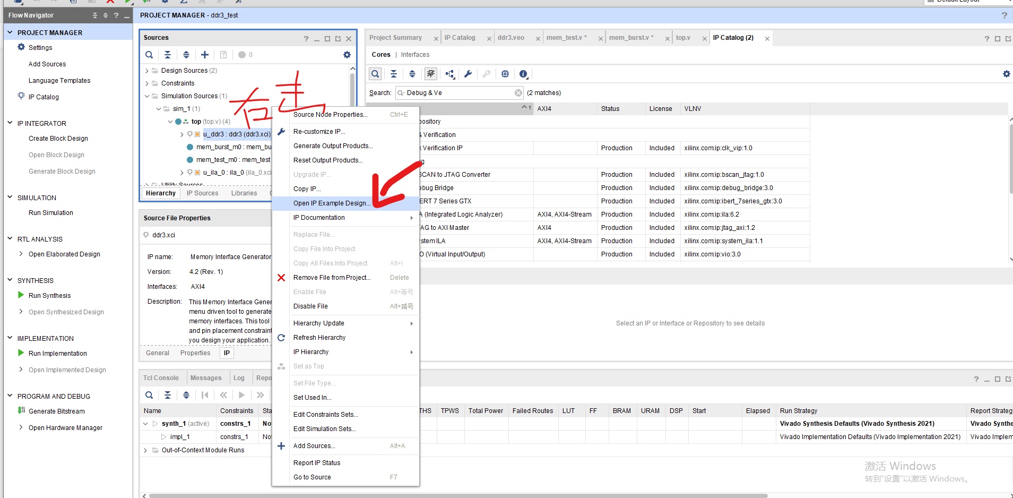Click Sources panel help question mark

pyautogui.click(x=306, y=39)
